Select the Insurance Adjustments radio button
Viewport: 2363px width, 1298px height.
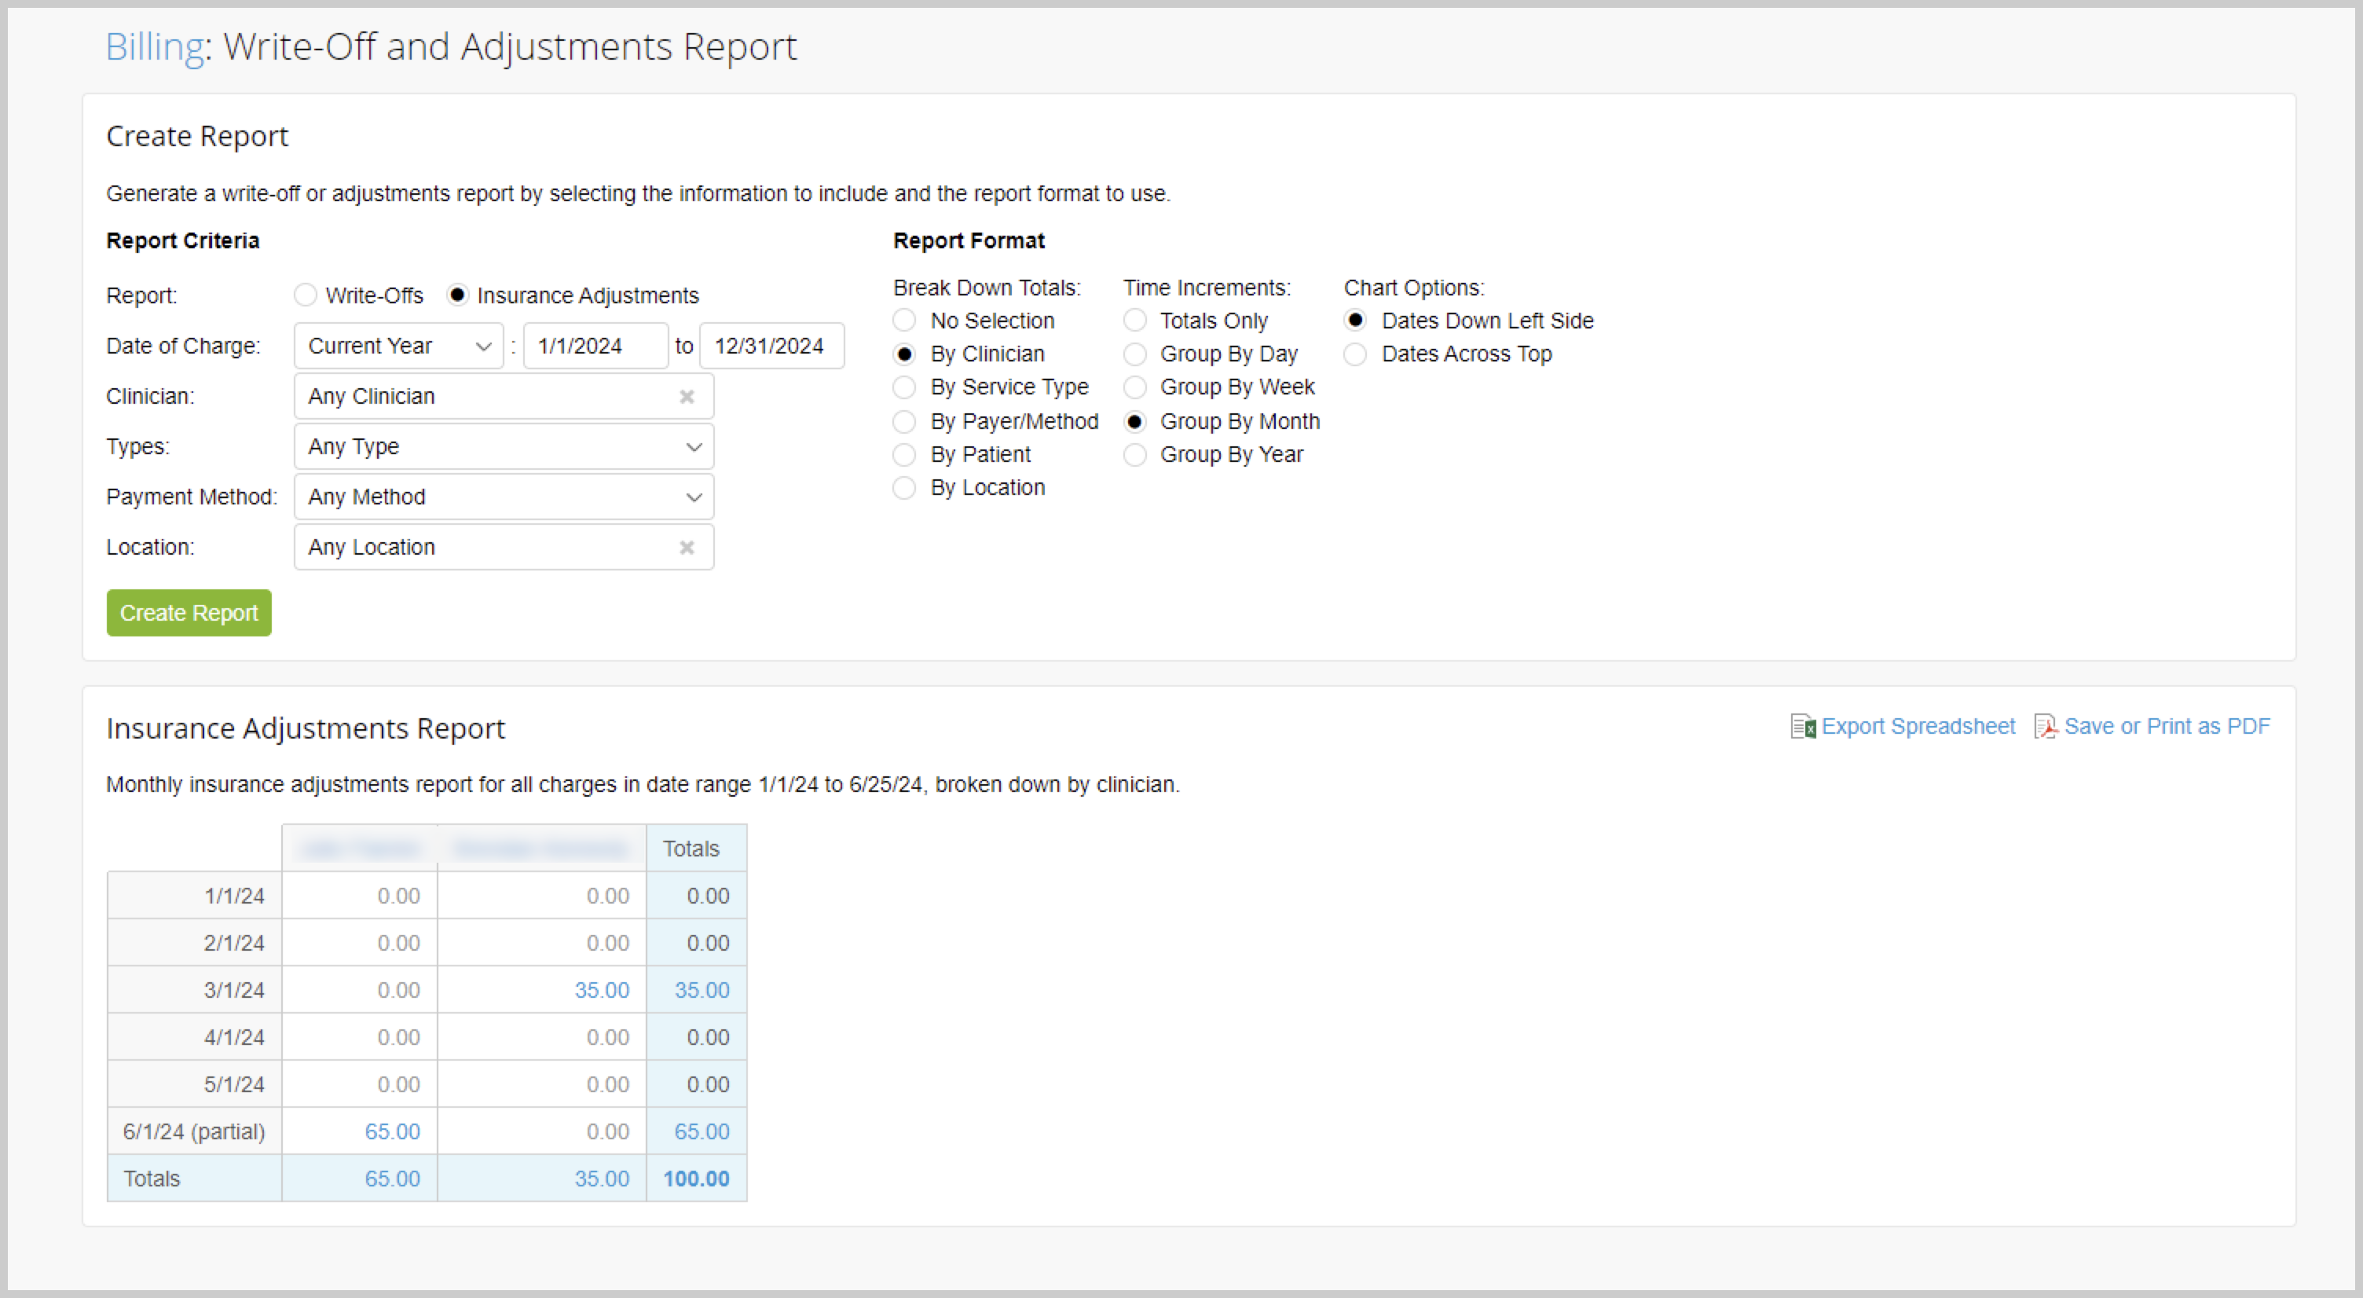click(457, 295)
